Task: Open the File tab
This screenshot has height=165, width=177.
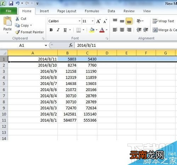Action: pos(8,11)
